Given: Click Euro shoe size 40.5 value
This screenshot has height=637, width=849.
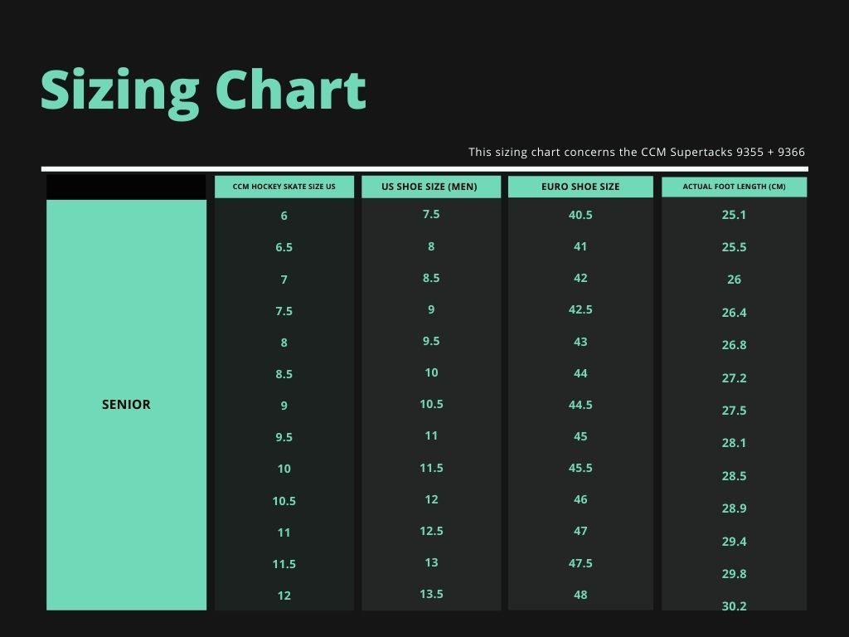Looking at the screenshot, I should click(580, 215).
